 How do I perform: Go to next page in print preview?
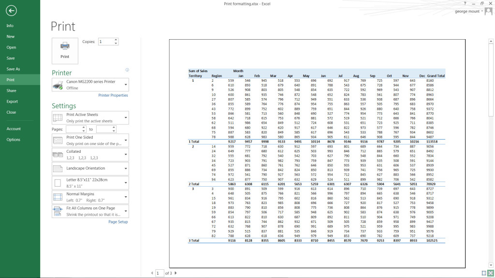coord(175,273)
